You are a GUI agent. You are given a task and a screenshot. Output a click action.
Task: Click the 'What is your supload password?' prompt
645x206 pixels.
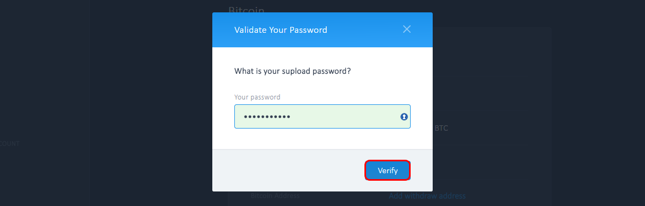click(293, 70)
